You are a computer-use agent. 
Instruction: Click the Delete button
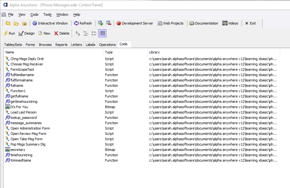(x=62, y=33)
